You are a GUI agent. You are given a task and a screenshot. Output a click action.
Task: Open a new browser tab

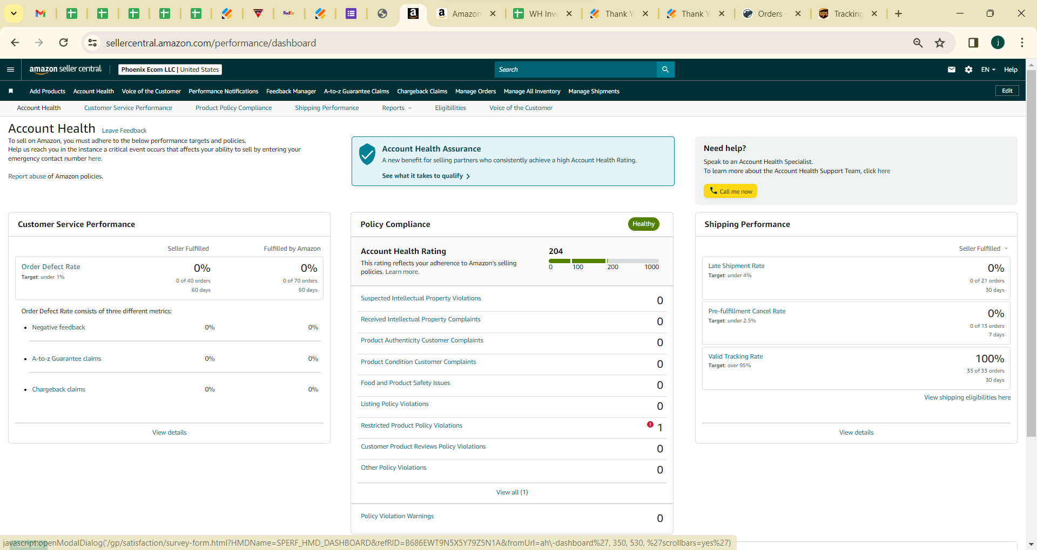[x=898, y=13]
